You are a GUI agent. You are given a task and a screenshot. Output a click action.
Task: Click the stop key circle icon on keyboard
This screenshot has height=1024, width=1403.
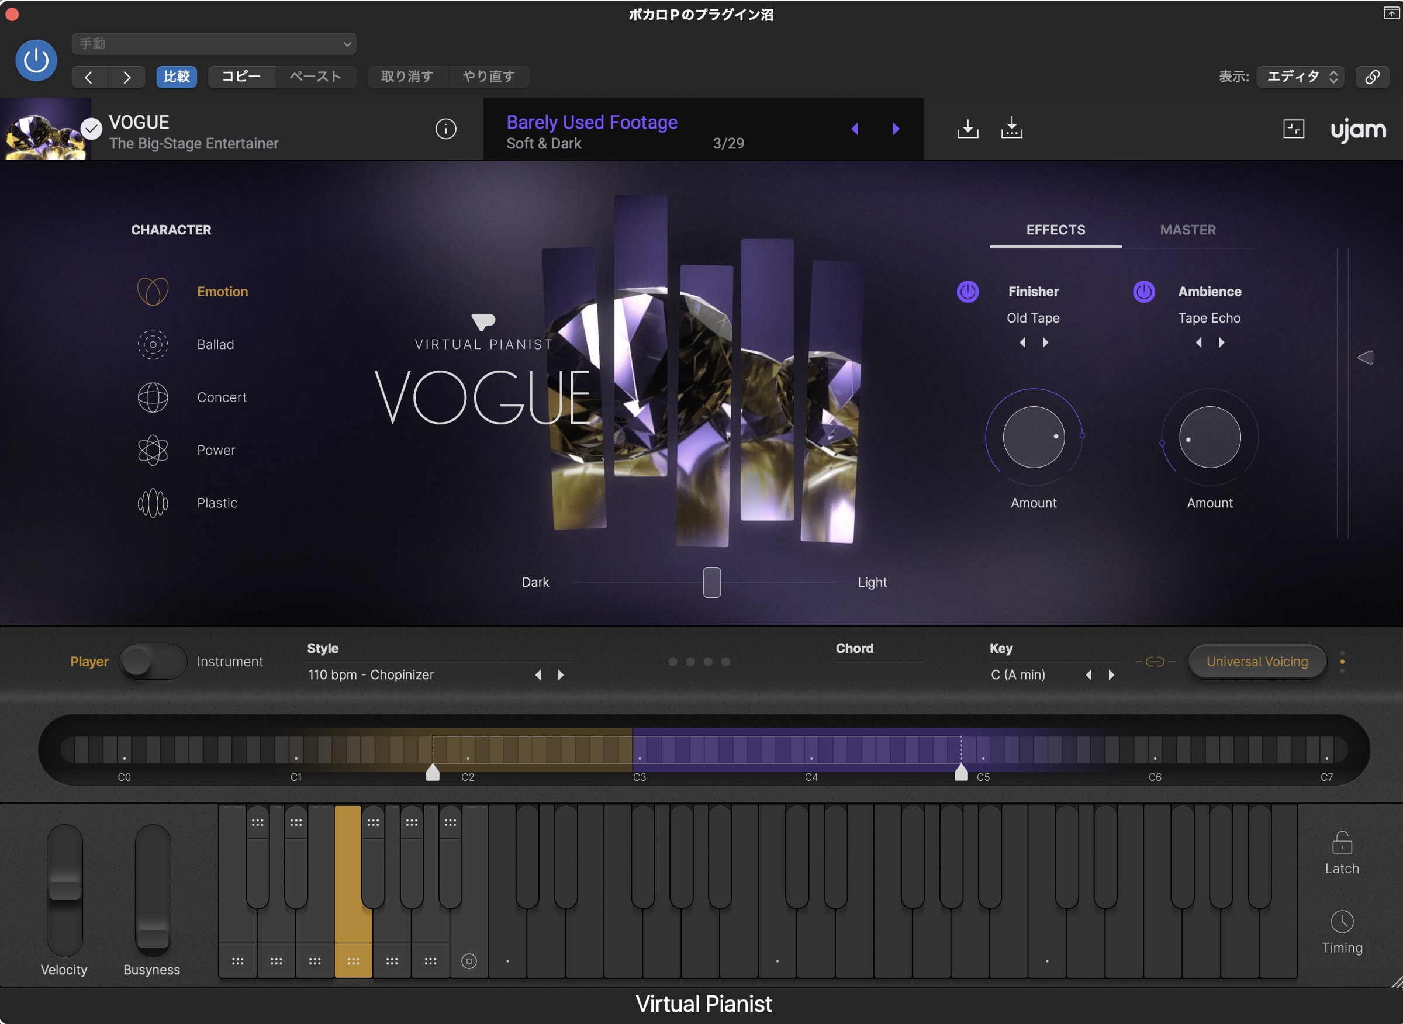469,961
